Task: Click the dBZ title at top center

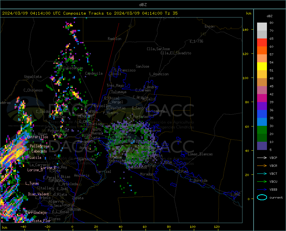Action: click(x=143, y=5)
